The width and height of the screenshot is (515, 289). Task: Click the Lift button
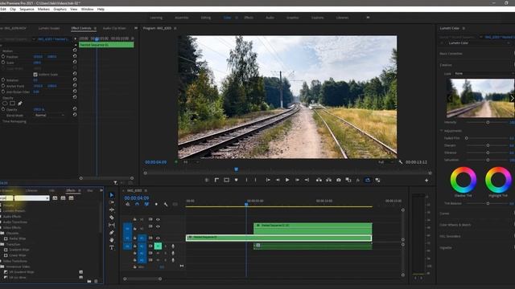319,180
